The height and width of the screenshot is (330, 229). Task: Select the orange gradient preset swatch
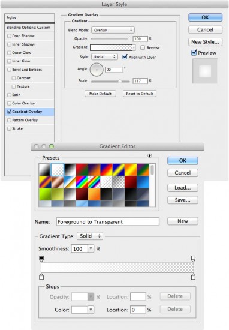click(x=94, y=194)
